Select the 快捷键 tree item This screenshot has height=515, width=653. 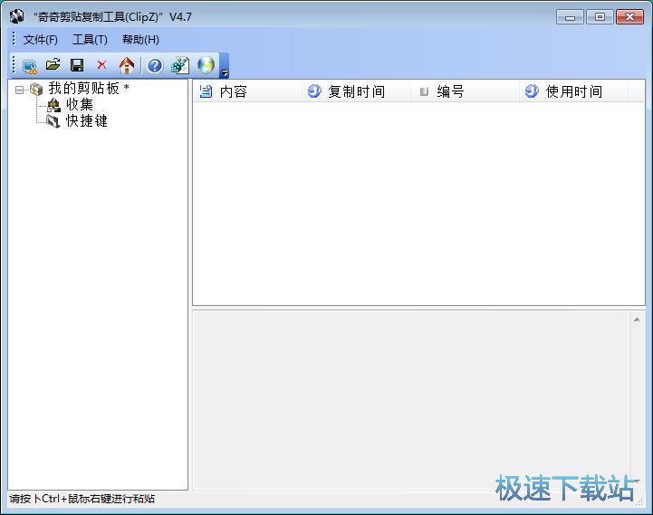(x=87, y=120)
